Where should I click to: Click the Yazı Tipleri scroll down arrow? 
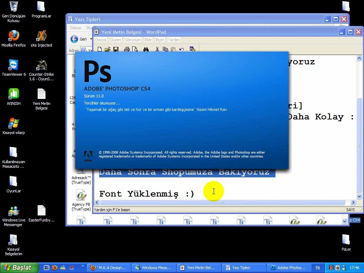click(x=344, y=221)
